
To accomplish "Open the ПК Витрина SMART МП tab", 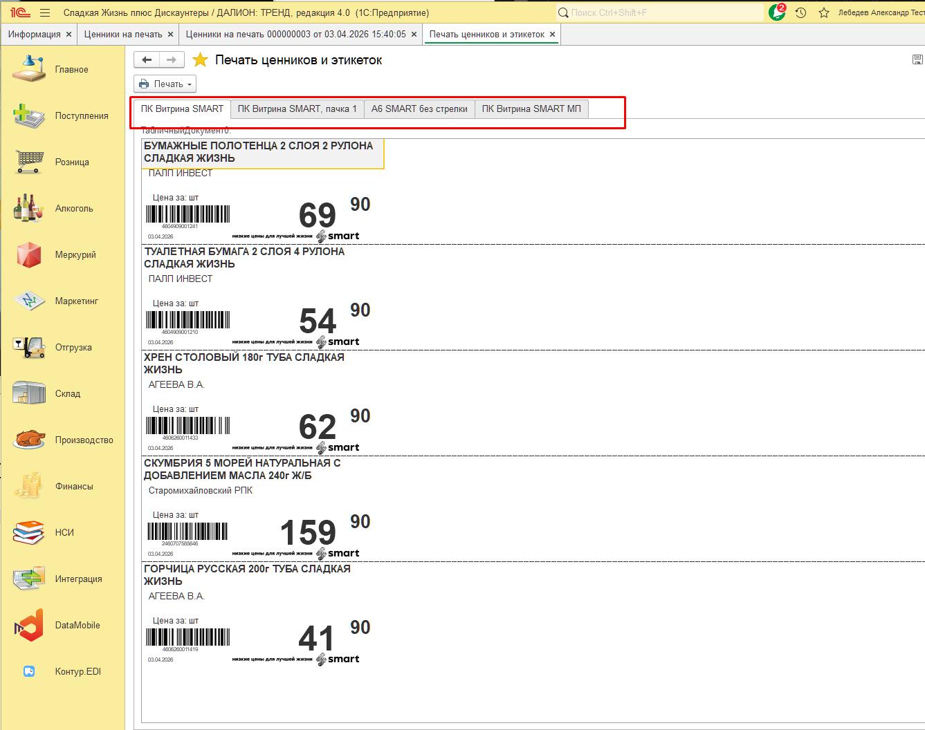I will coord(531,109).
